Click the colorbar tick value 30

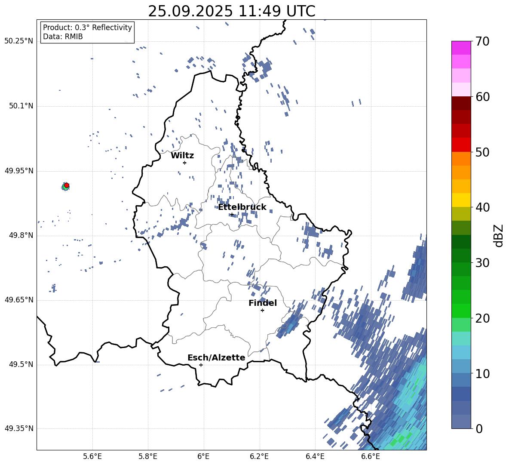tap(482, 263)
